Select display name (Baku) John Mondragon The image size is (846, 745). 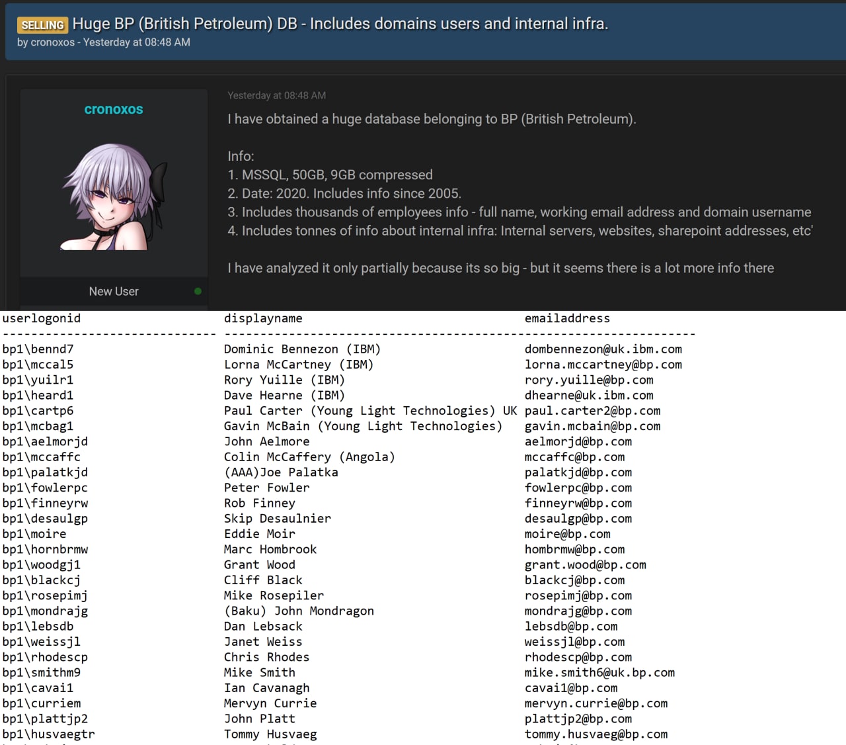coord(299,611)
